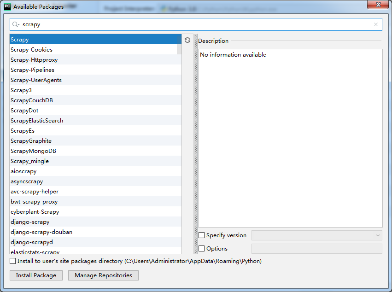Screen dimensions: 392x292
Task: Select the ScrapyEs package
Action: coord(95,131)
